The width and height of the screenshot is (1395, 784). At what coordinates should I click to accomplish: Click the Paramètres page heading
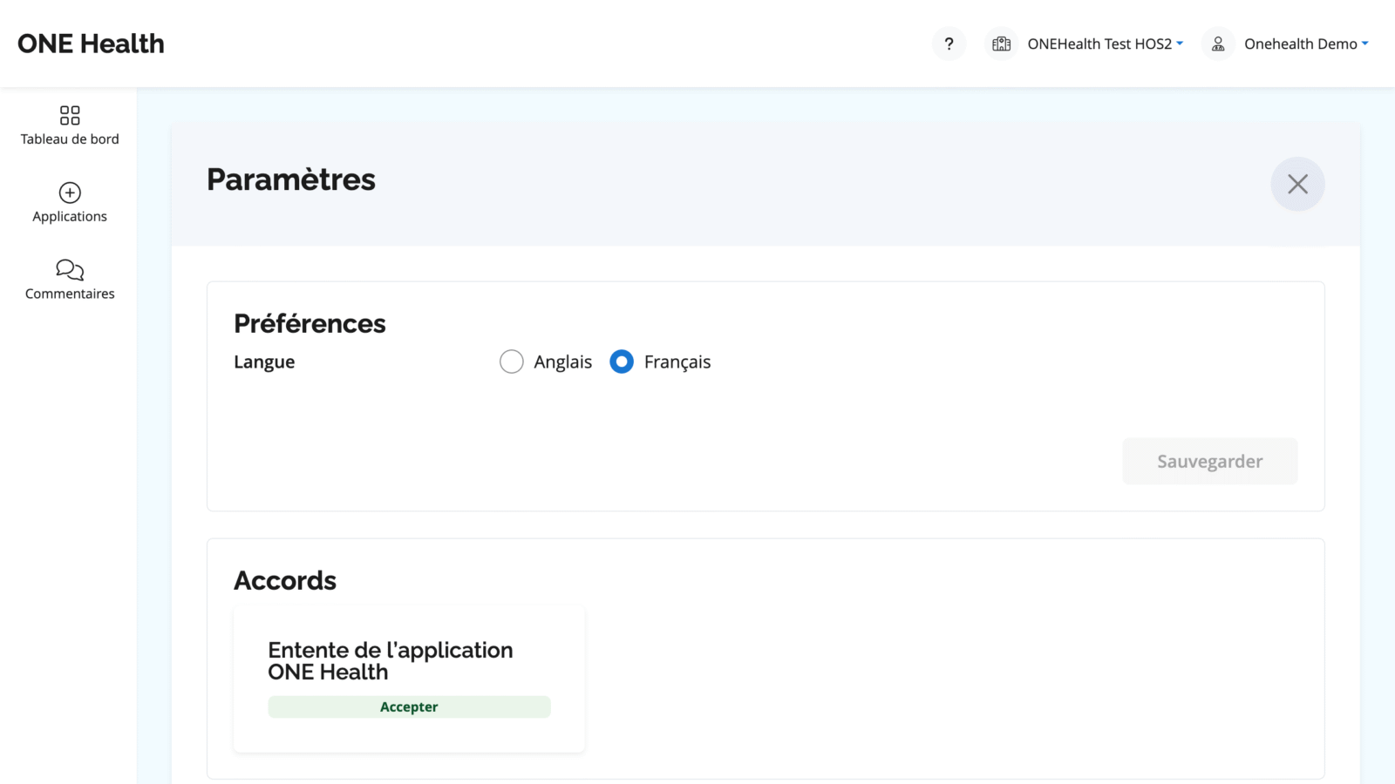(291, 179)
